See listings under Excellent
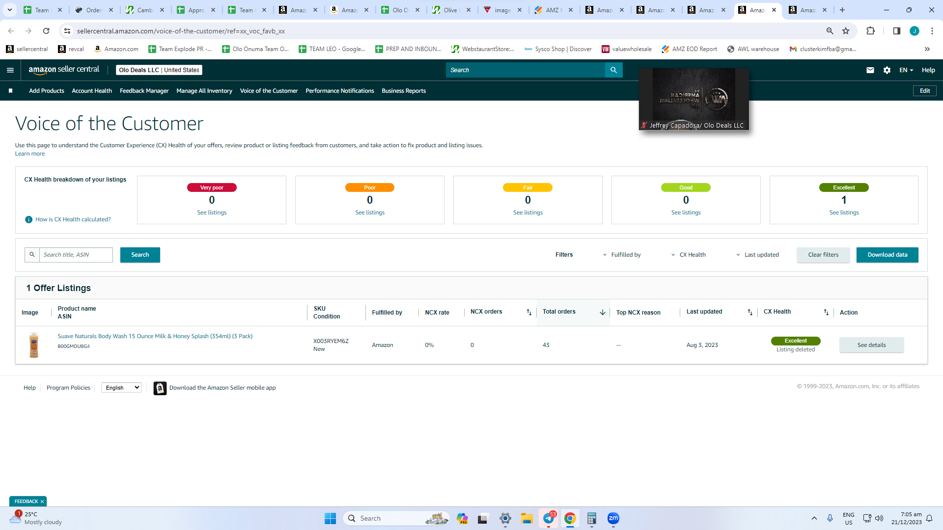This screenshot has height=530, width=943. click(844, 212)
